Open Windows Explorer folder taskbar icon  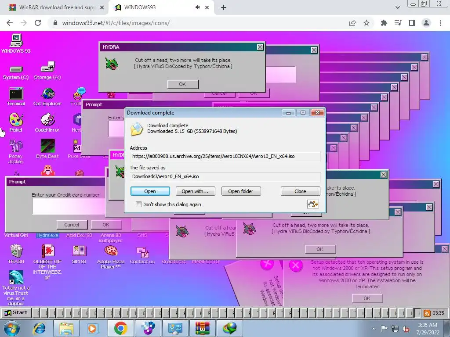pos(66,328)
